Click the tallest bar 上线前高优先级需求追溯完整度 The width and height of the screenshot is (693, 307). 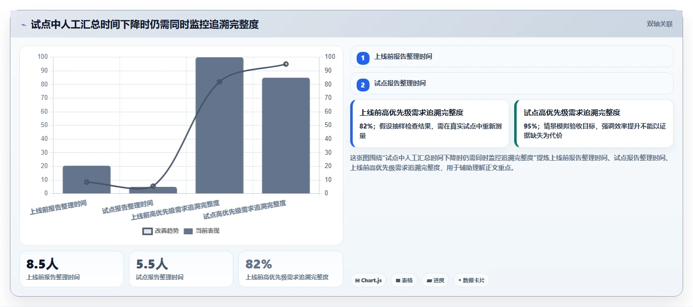(219, 125)
